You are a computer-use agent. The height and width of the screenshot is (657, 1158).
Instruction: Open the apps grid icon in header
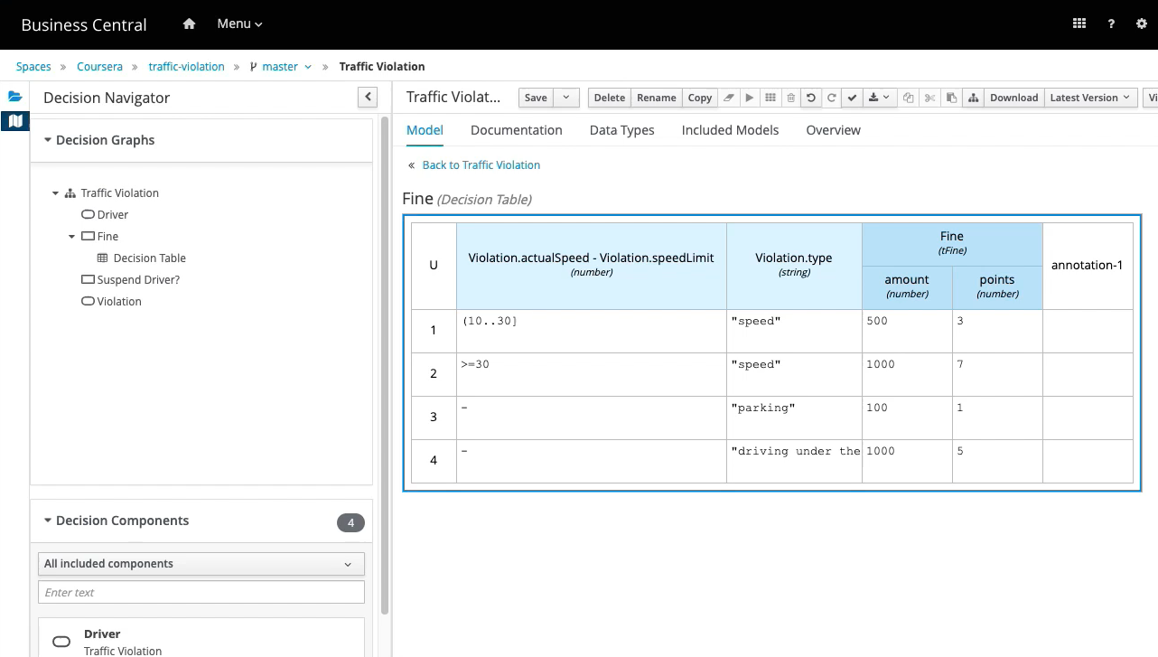[1079, 24]
